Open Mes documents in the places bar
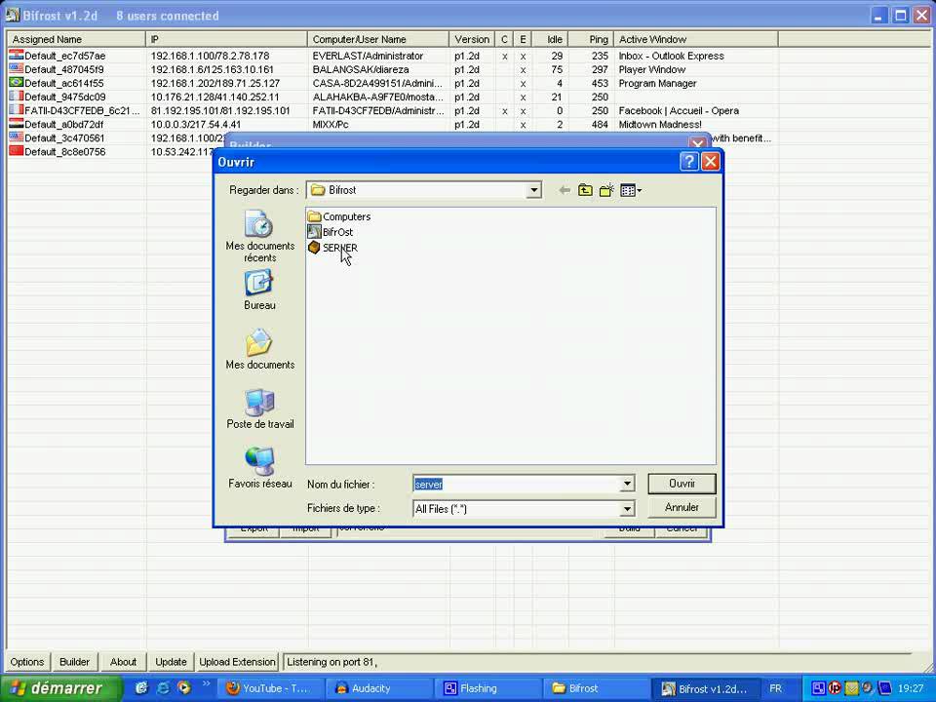This screenshot has height=702, width=936. (x=259, y=349)
